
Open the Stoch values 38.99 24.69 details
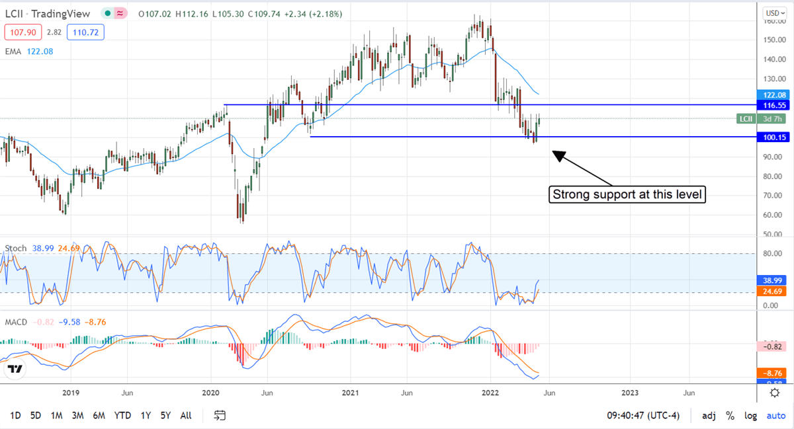[56, 249]
